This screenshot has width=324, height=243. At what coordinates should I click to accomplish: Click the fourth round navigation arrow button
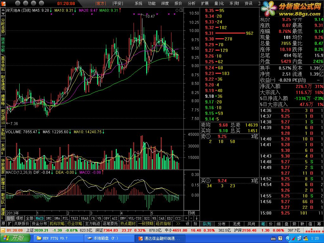[41, 3]
